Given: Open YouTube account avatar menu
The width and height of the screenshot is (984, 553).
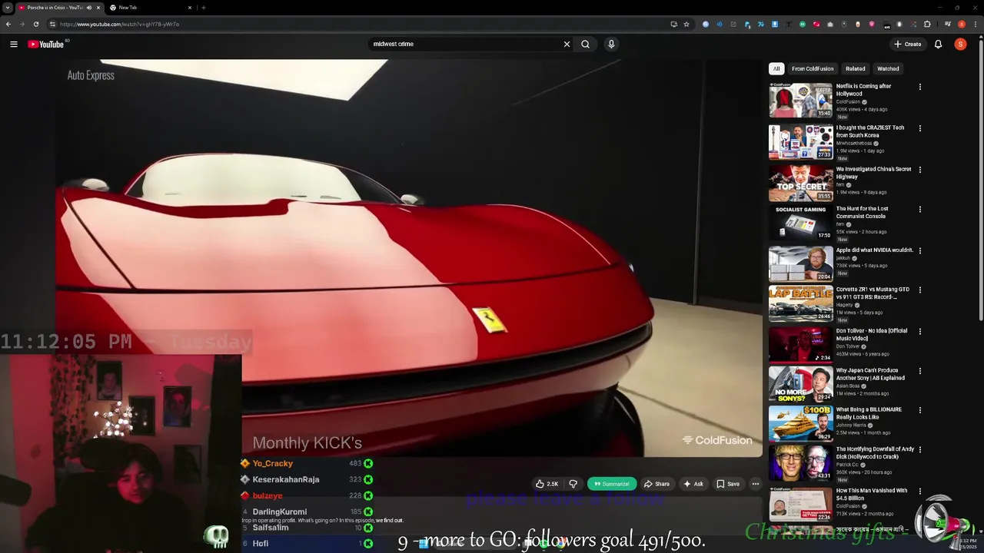Looking at the screenshot, I should [960, 44].
